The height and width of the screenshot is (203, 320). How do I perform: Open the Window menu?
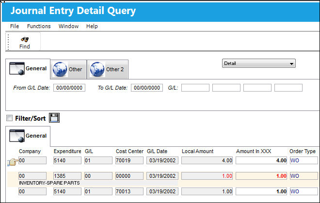(68, 26)
